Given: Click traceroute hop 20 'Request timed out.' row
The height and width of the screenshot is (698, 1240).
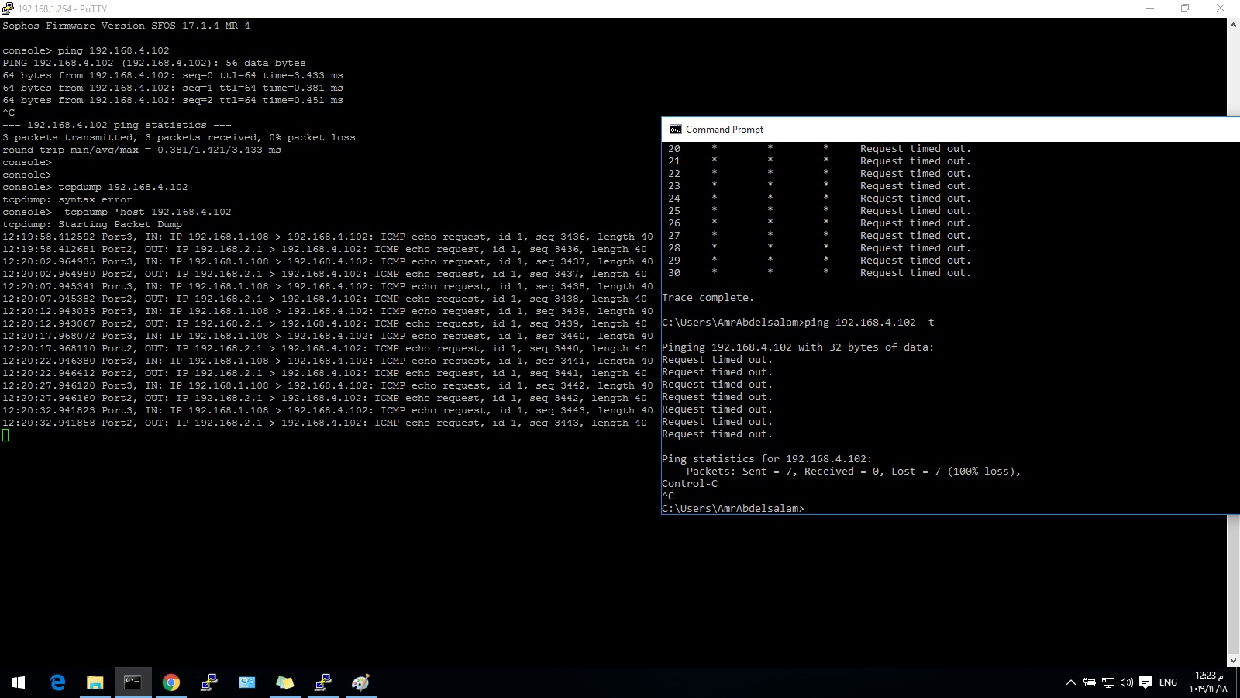Looking at the screenshot, I should tap(820, 149).
